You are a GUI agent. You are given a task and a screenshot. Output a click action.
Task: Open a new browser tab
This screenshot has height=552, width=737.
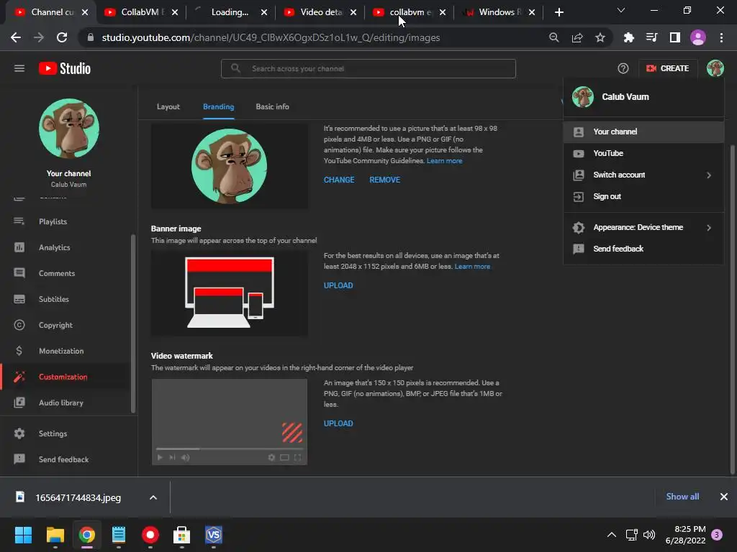pos(559,12)
